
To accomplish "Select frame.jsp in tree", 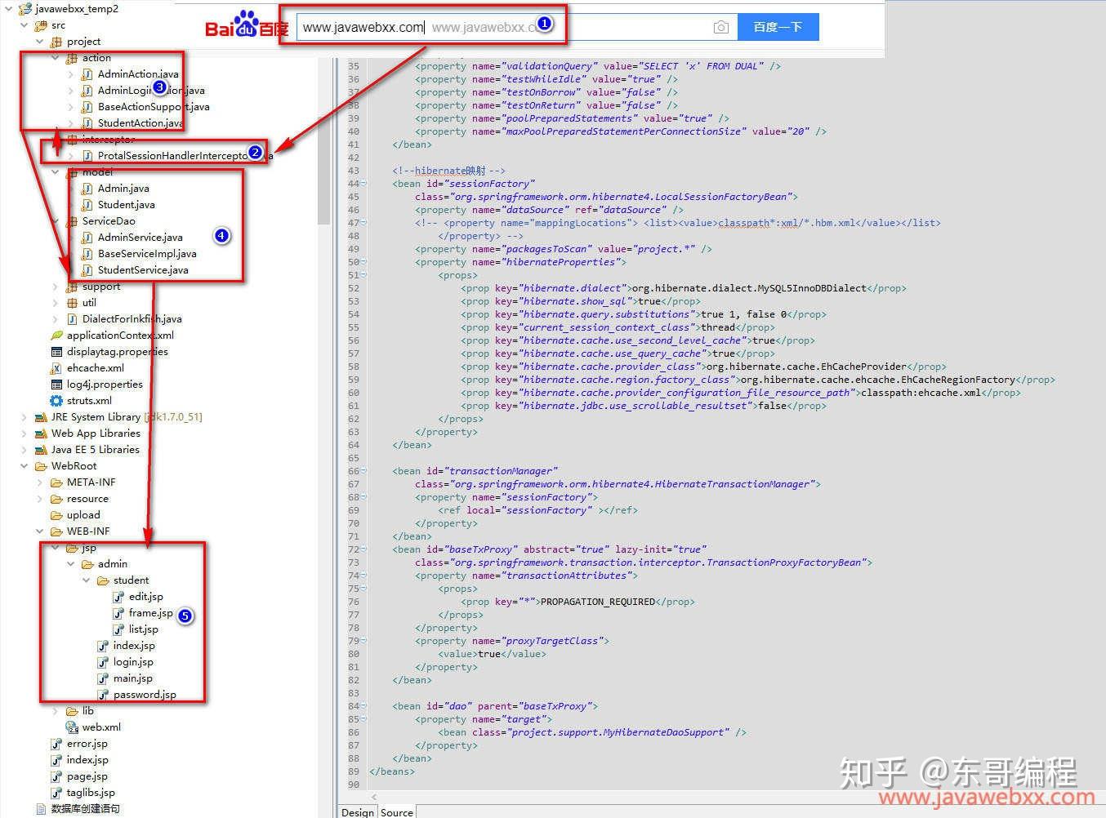I will pos(150,613).
